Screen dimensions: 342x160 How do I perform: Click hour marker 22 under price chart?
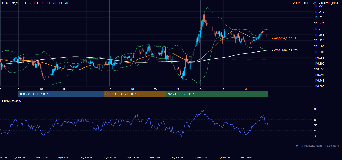tap(178, 89)
